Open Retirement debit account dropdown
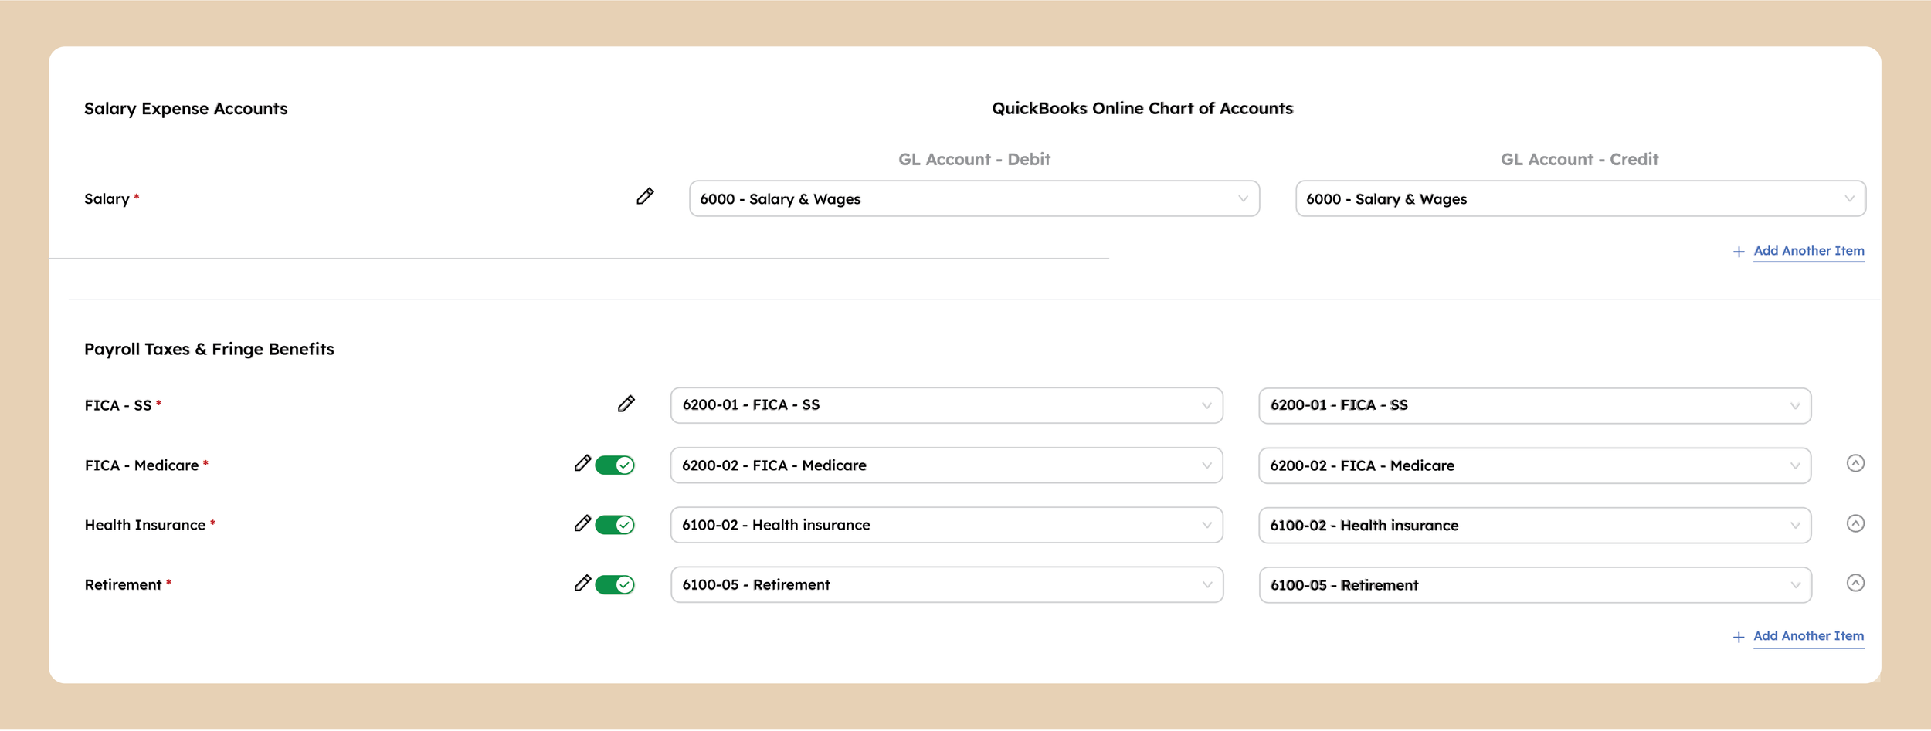Image resolution: width=1931 pixels, height=731 pixels. (946, 584)
